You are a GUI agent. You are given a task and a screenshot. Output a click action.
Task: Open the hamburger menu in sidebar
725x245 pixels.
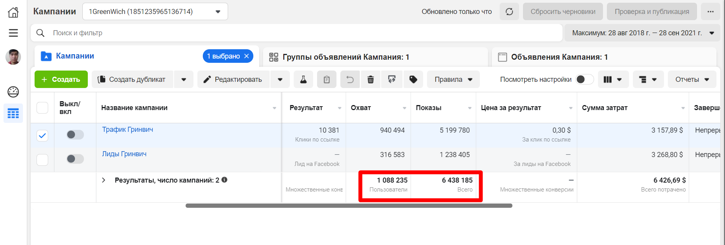pos(13,33)
